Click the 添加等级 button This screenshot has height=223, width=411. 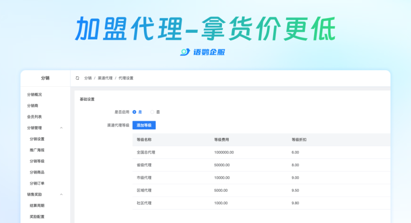144,125
